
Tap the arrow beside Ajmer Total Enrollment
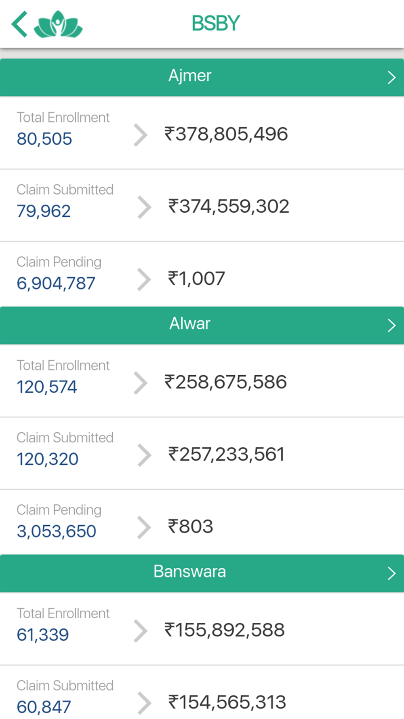pos(140,135)
